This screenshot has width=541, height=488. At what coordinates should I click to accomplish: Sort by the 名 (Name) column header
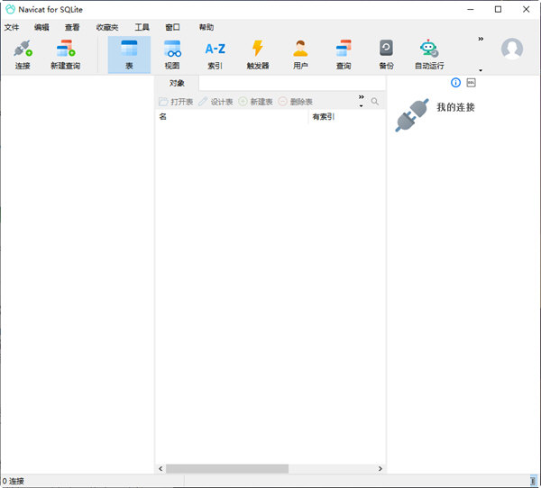(x=232, y=117)
